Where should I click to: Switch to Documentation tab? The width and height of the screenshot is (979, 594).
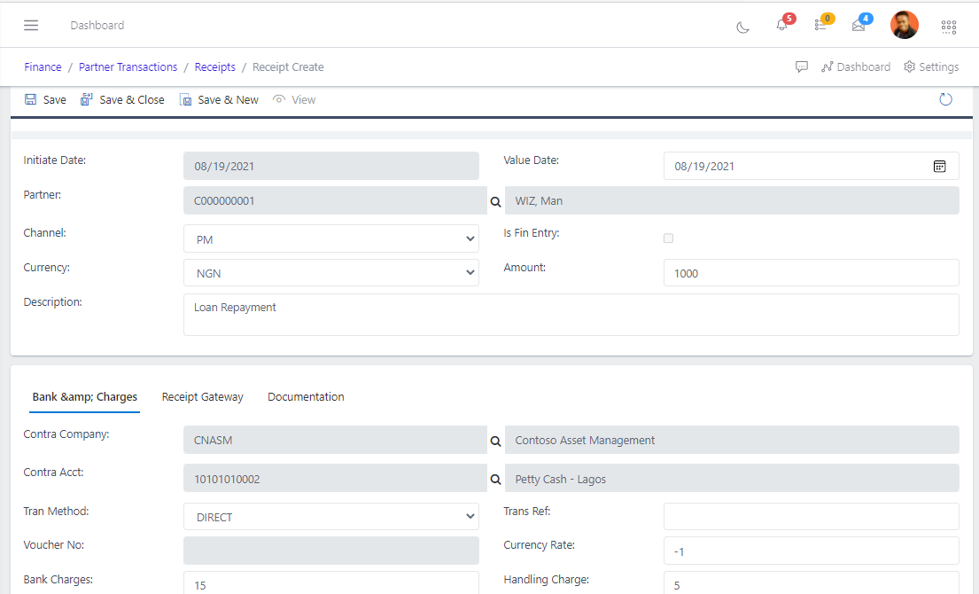[306, 397]
